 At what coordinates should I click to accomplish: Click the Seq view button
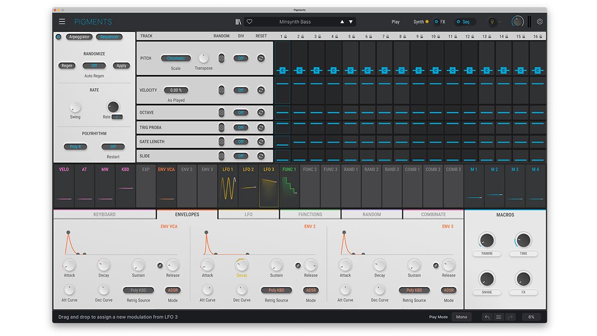tap(465, 22)
